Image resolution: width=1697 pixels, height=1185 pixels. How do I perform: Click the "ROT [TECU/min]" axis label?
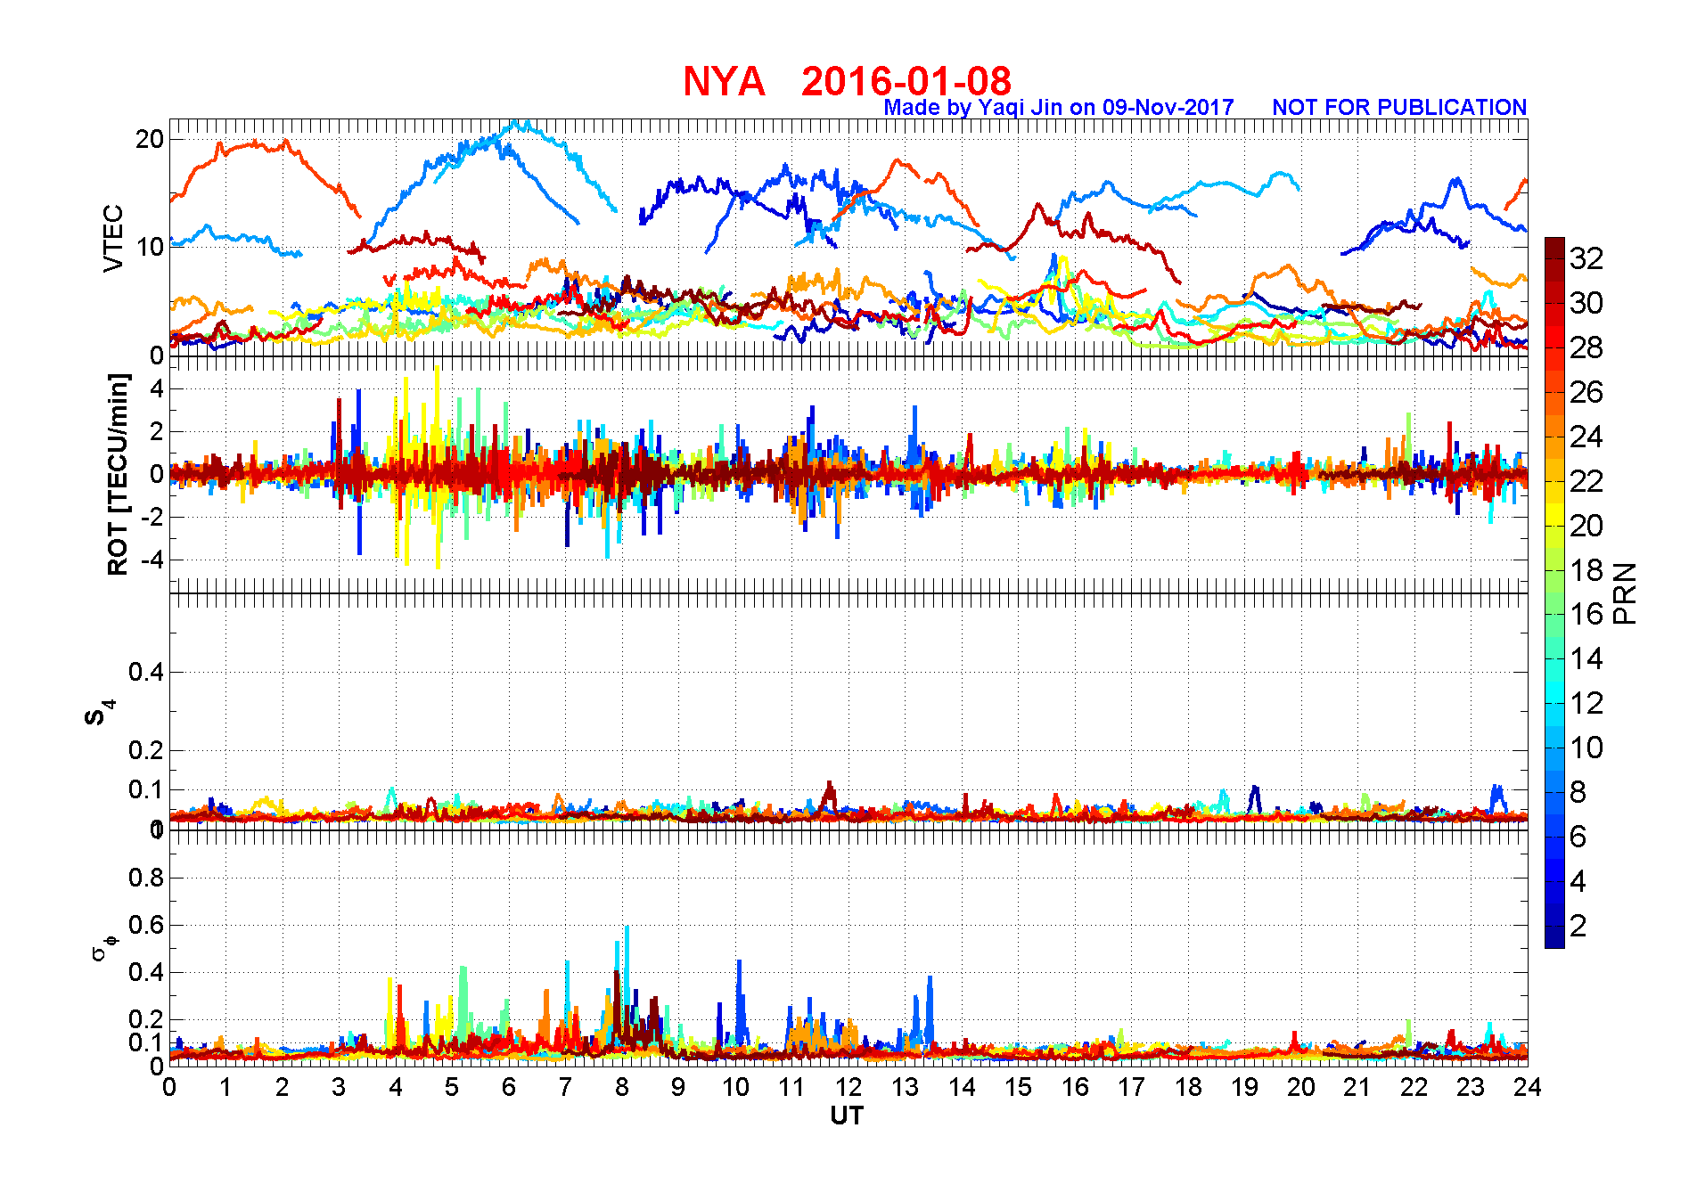[118, 474]
